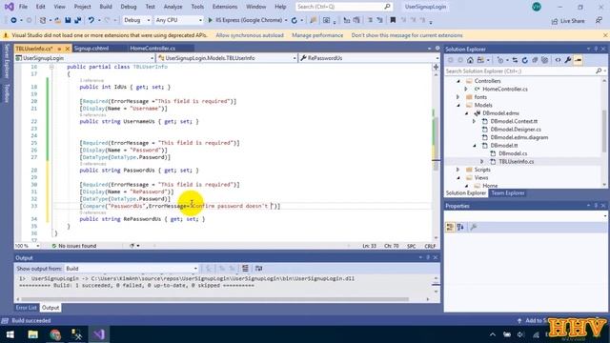This screenshot has height=343, width=610.
Task: Click search magnifier in Solution Explorer search
Action: (x=599, y=71)
